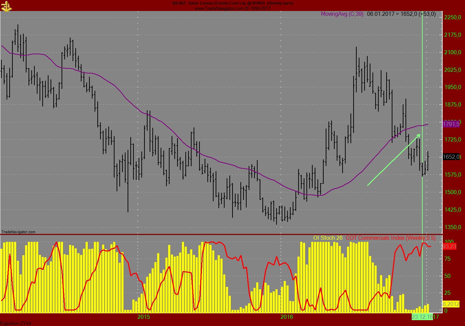
Task: Click the black 1652,0 last price marker
Action: [451, 156]
